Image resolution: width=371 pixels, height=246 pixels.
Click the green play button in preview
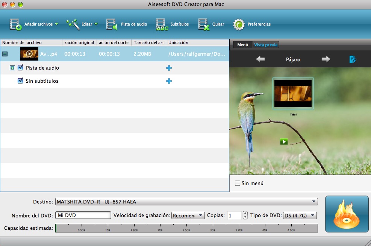tap(284, 141)
